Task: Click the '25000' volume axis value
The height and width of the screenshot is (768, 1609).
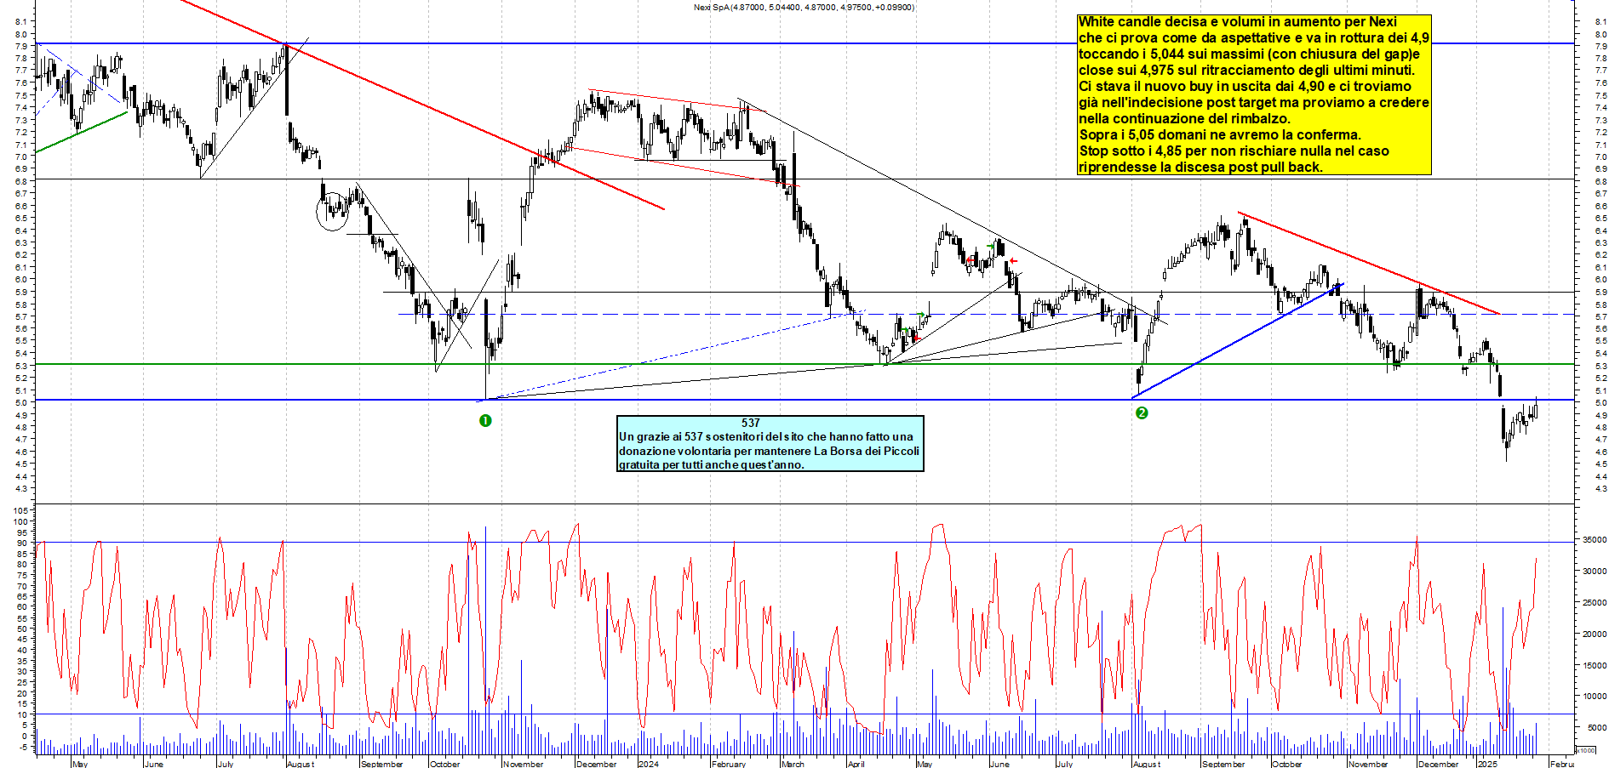Action: click(1594, 603)
